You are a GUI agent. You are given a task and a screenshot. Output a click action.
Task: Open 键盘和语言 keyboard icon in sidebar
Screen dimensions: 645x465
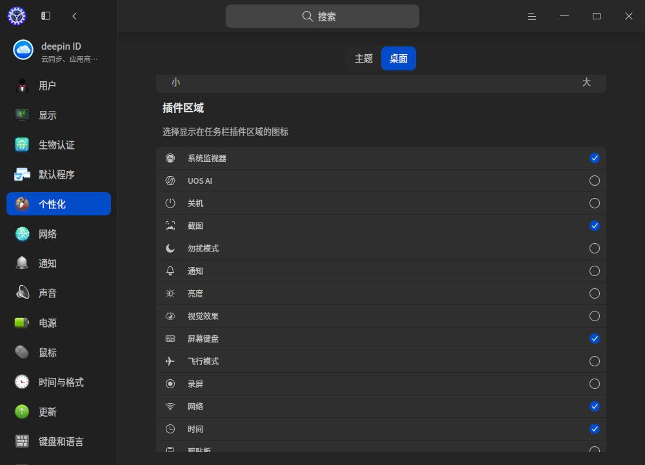[x=22, y=441]
